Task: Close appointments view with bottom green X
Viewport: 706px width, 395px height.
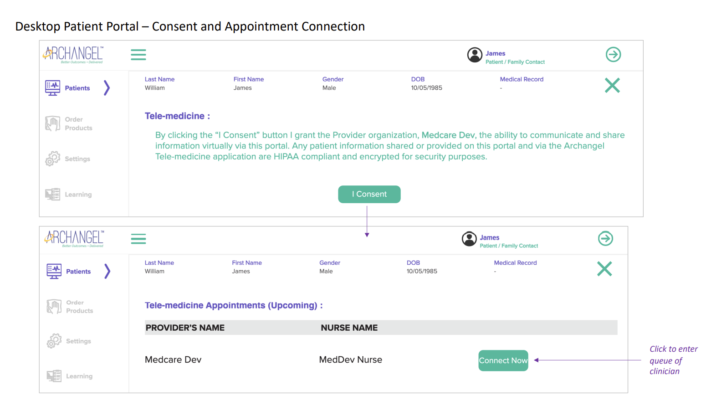Action: 604,269
